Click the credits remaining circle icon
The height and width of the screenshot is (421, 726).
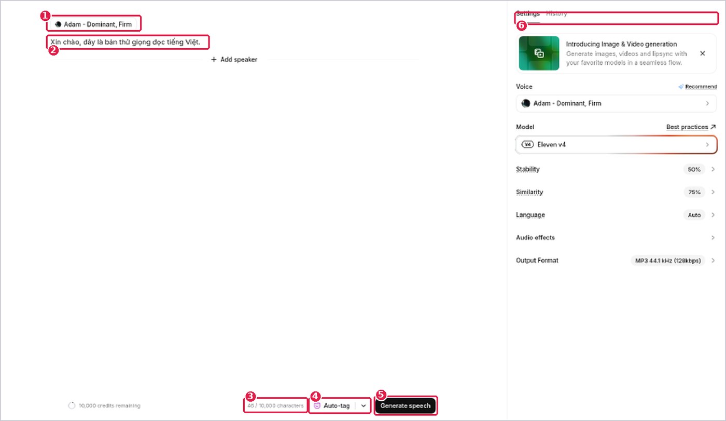(72, 405)
